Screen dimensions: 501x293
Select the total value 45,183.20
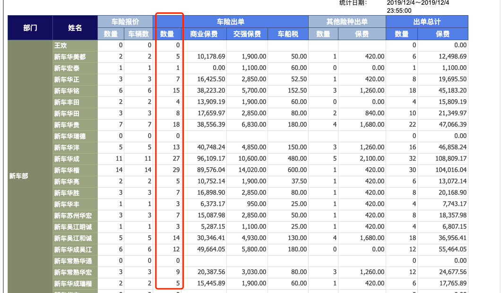coord(452,90)
